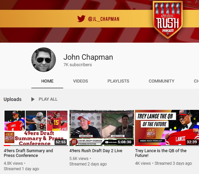The image size is (199, 174).
Task: Open the Trey Lance QB of the Future thumbnail
Action: (x=167, y=128)
